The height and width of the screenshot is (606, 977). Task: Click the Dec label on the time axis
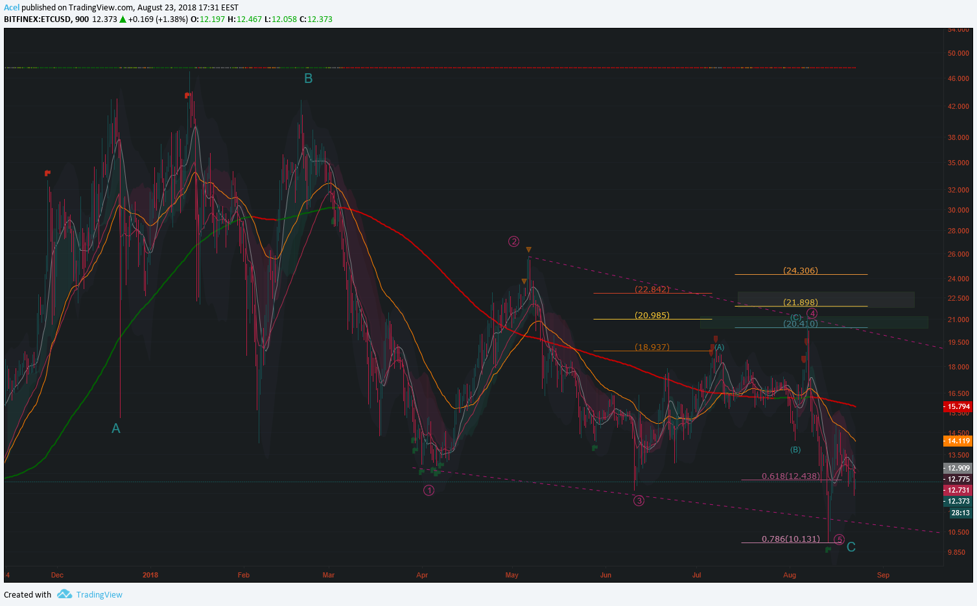click(57, 575)
